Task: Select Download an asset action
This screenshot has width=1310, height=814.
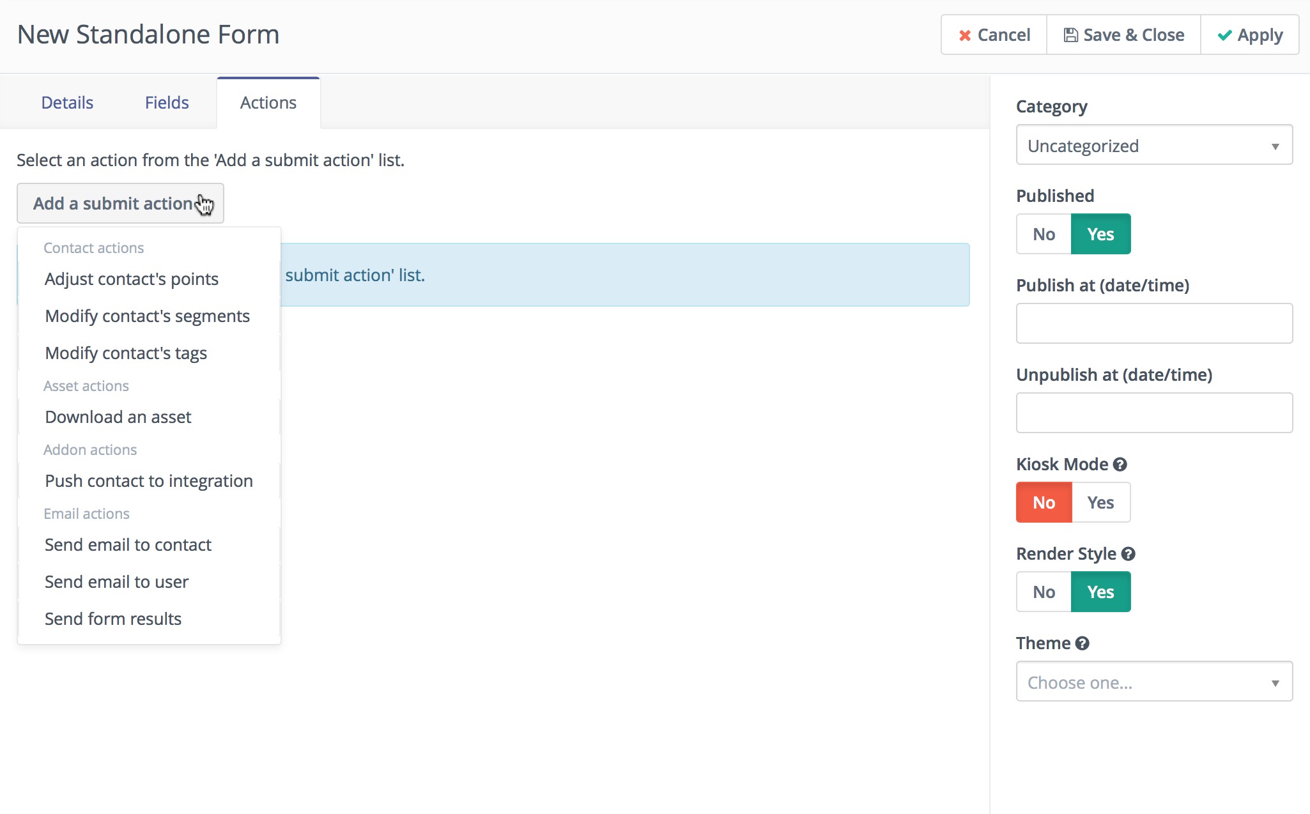Action: (x=118, y=417)
